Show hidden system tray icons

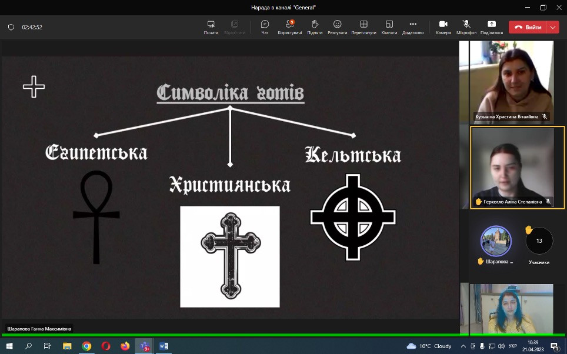(x=464, y=346)
